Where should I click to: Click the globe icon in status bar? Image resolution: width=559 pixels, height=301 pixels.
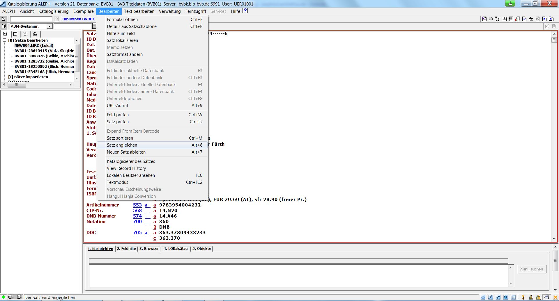tap(506, 297)
